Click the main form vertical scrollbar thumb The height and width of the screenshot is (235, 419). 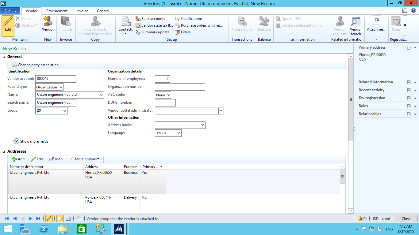351,99
